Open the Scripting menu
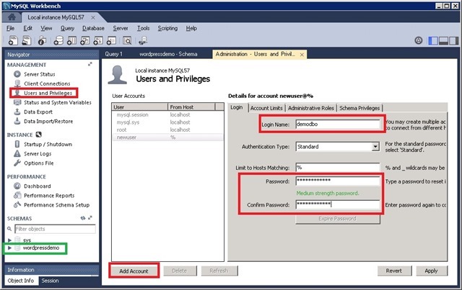Screen dimensions: 462x290 tap(167, 28)
